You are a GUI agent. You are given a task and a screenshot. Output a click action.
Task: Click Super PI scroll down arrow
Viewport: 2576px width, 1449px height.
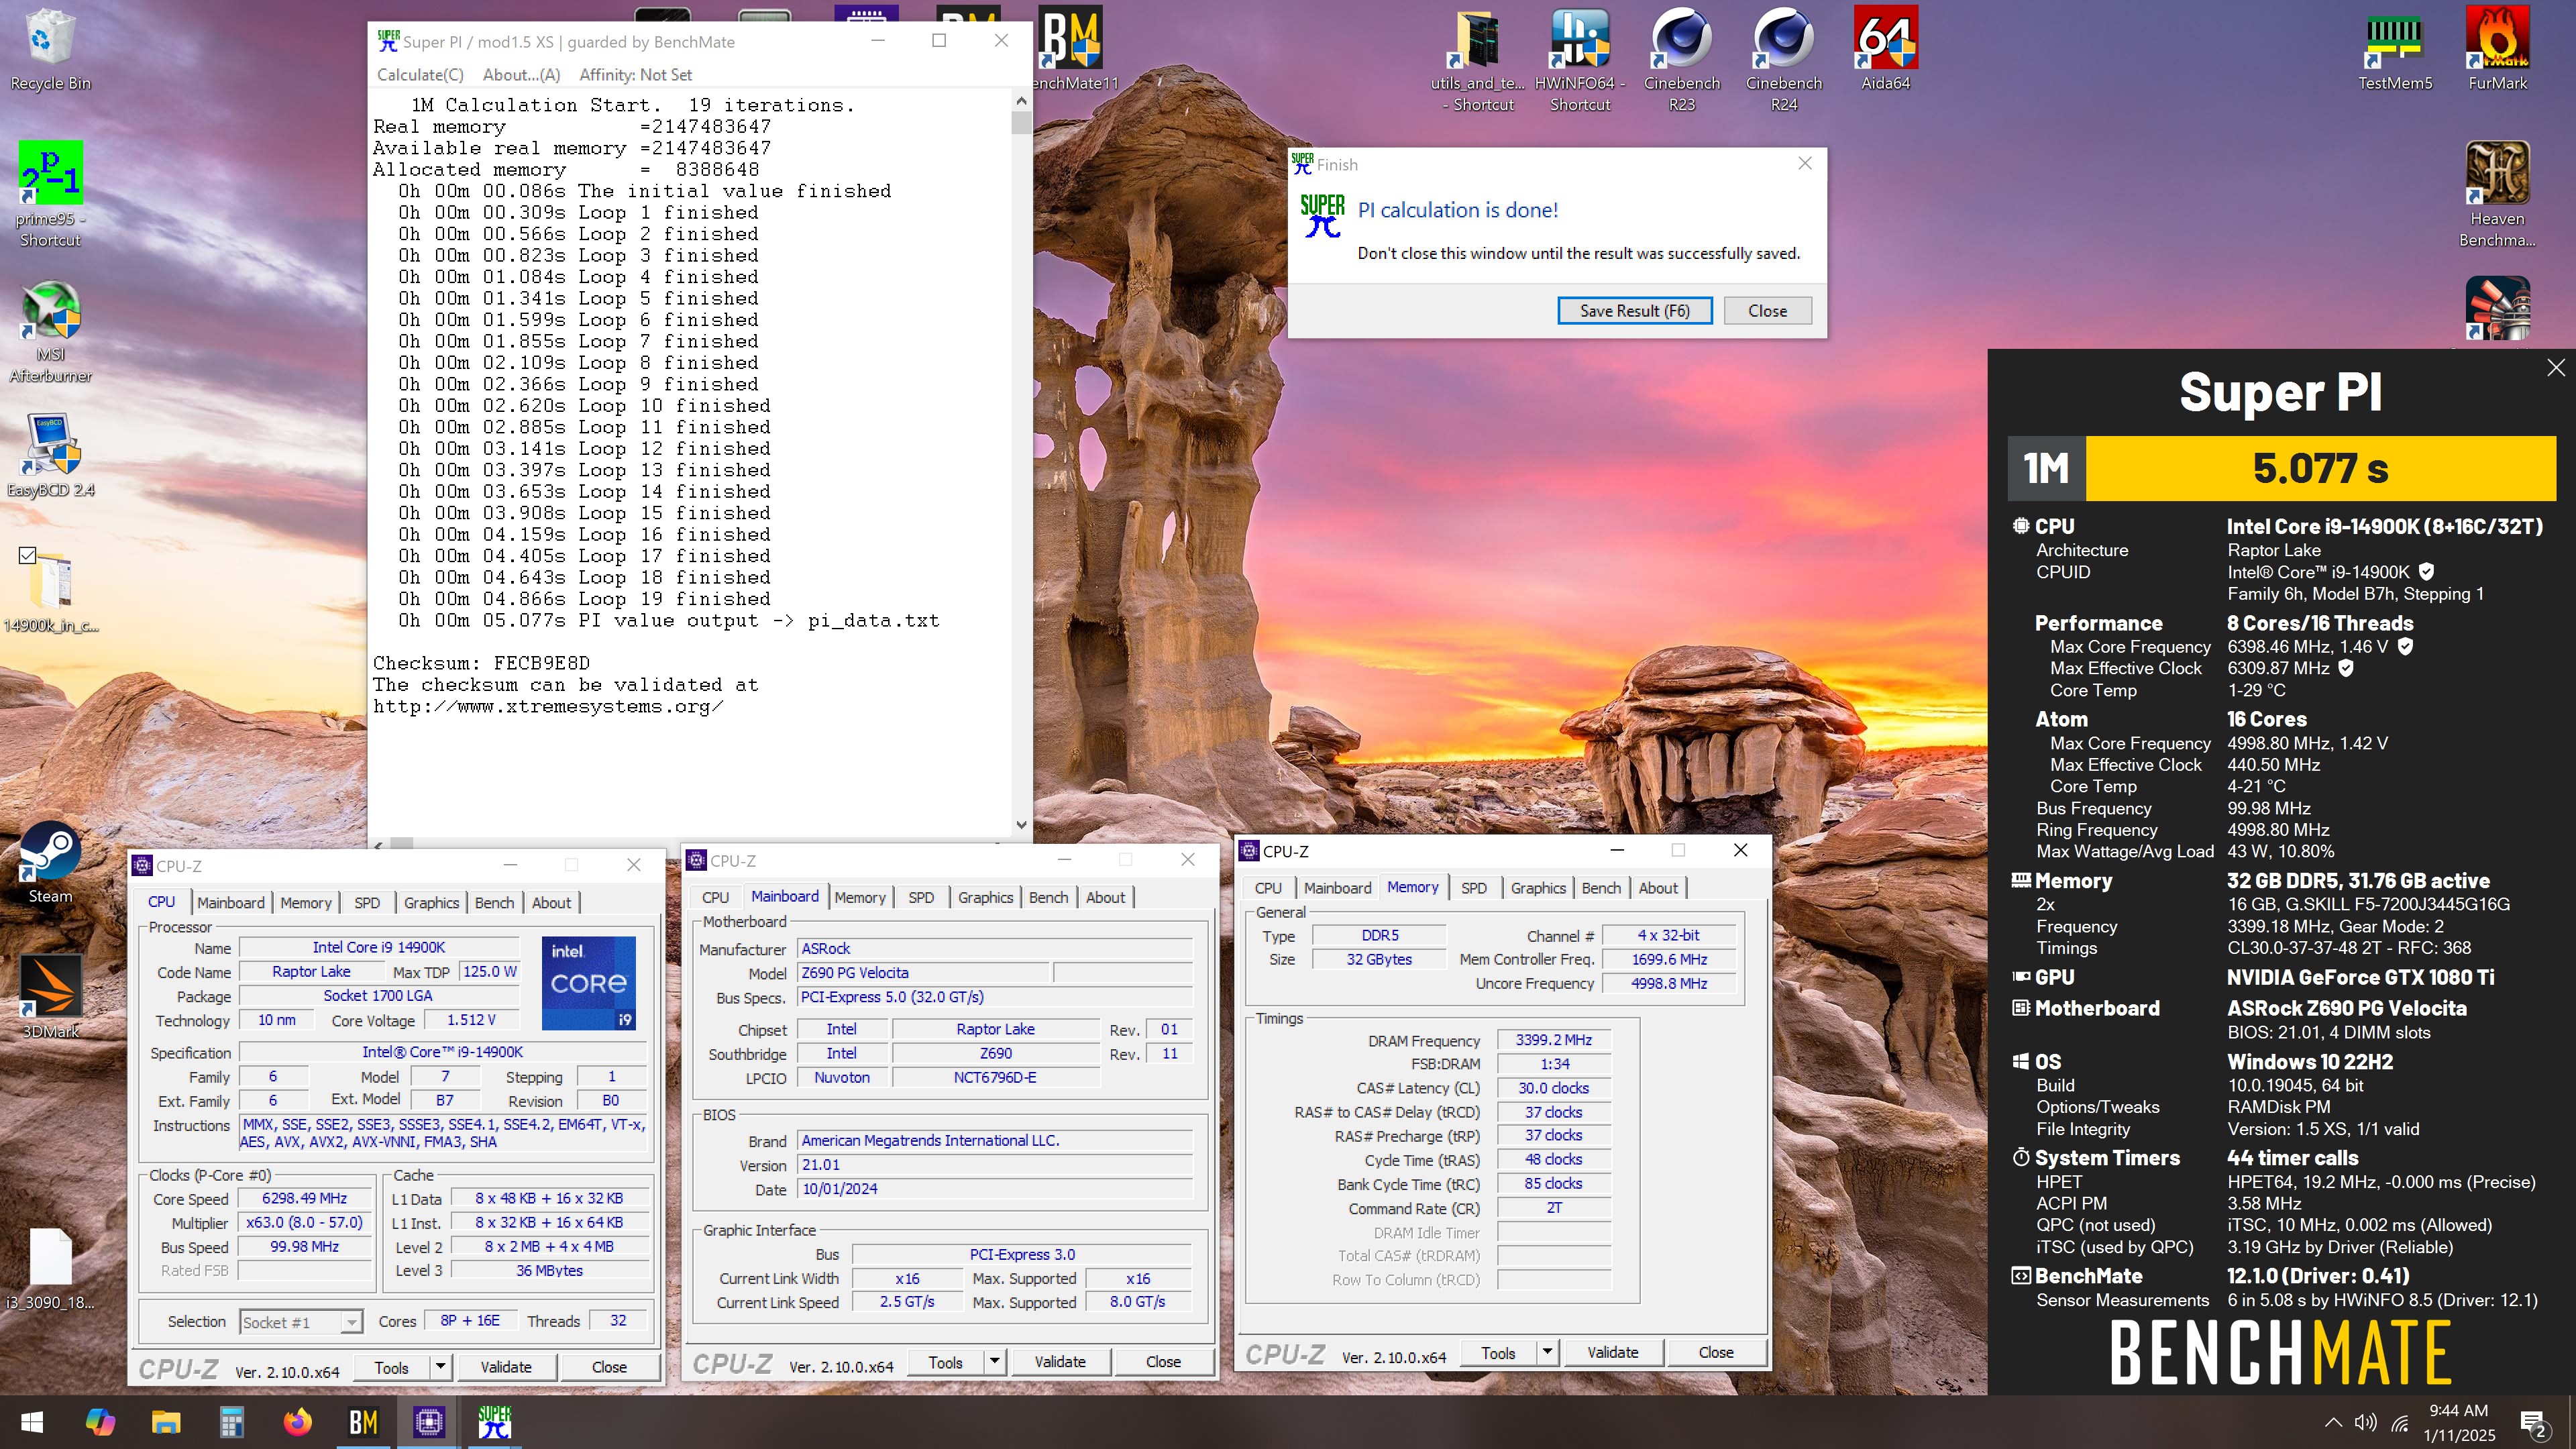coord(1021,825)
